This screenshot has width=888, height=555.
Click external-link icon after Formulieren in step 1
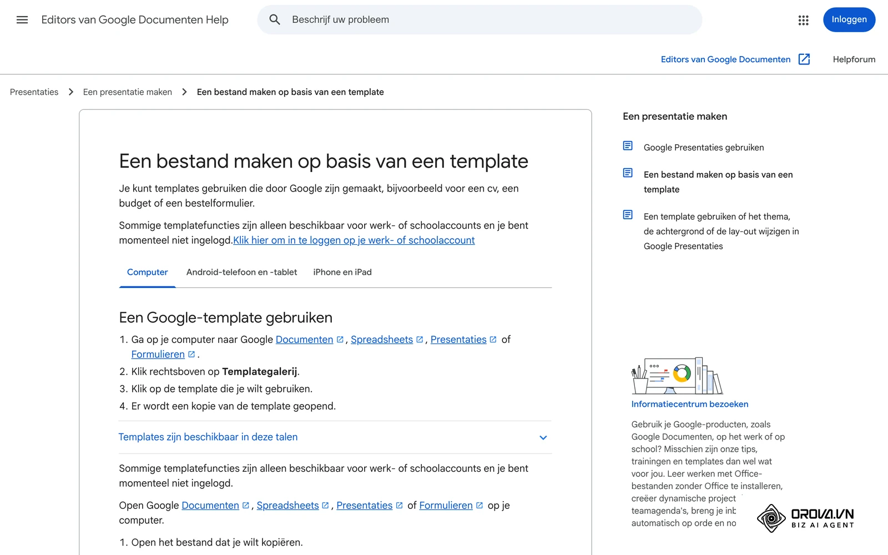pos(191,355)
